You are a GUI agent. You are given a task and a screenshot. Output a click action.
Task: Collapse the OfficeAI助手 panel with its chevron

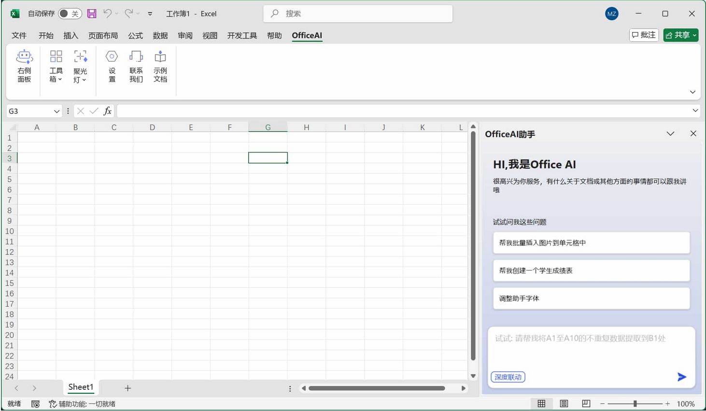670,134
